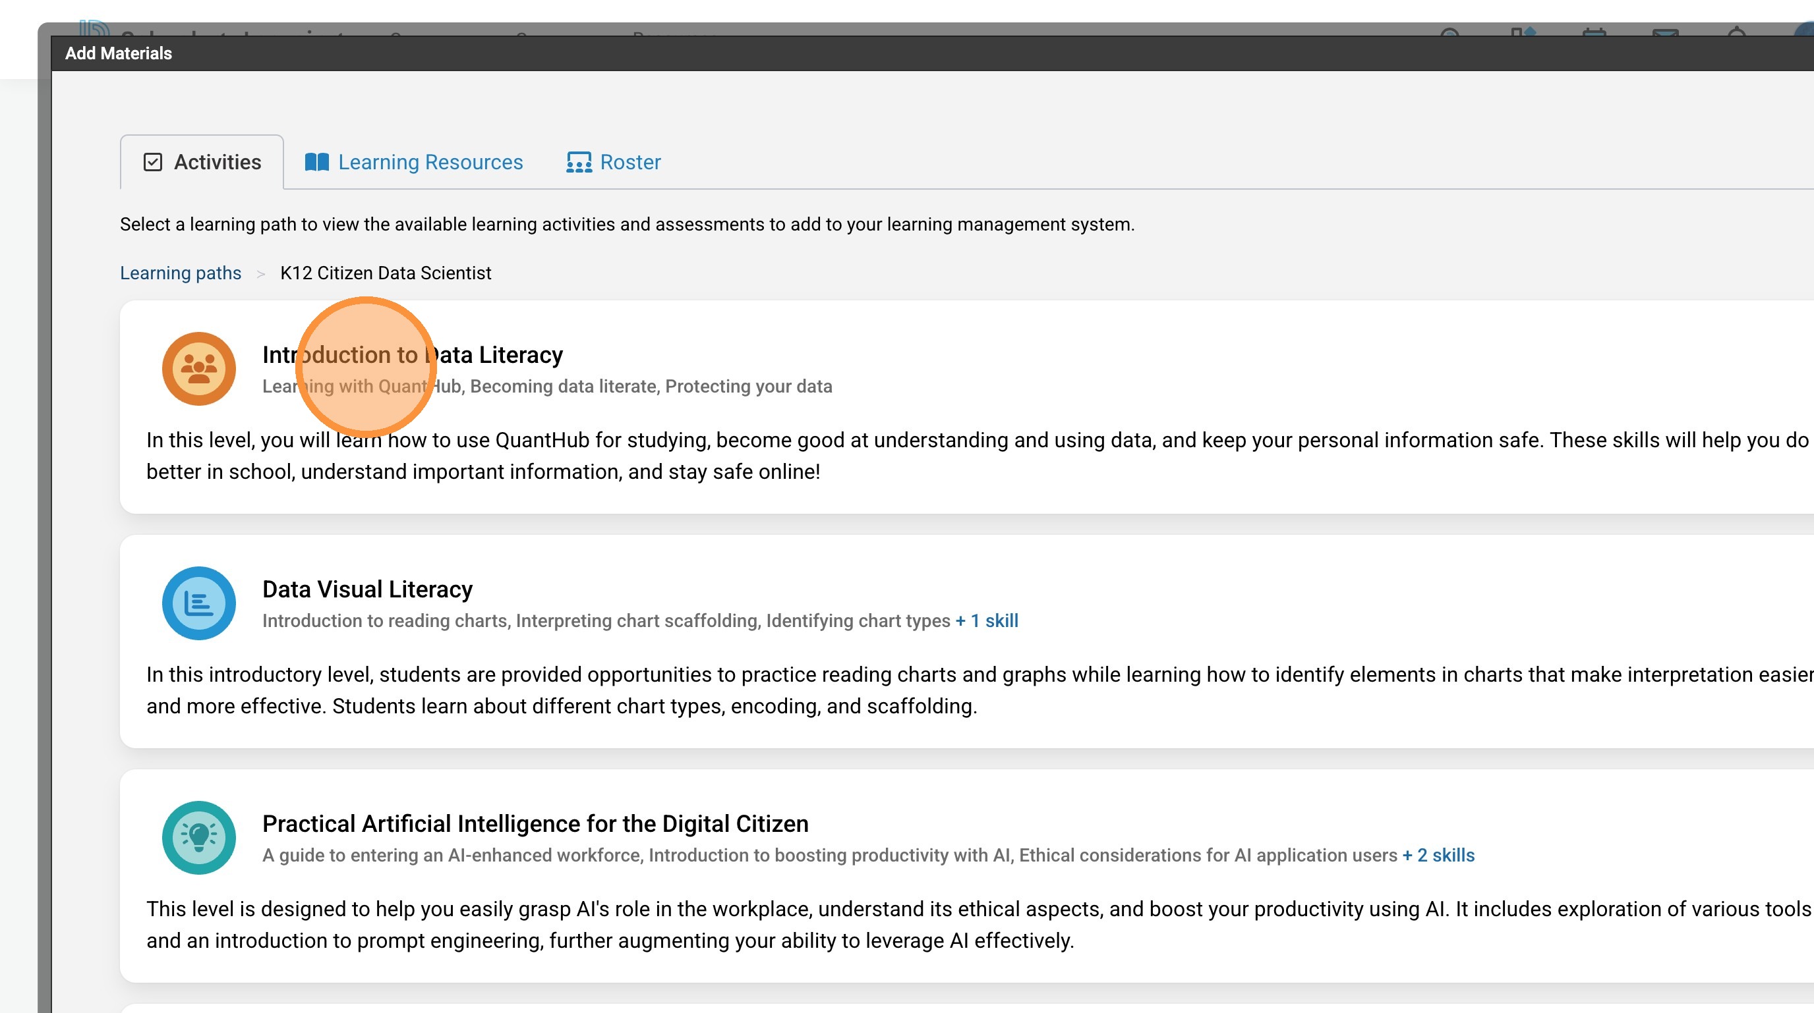
Task: Click the Learning Resources open-book icon
Action: click(317, 163)
